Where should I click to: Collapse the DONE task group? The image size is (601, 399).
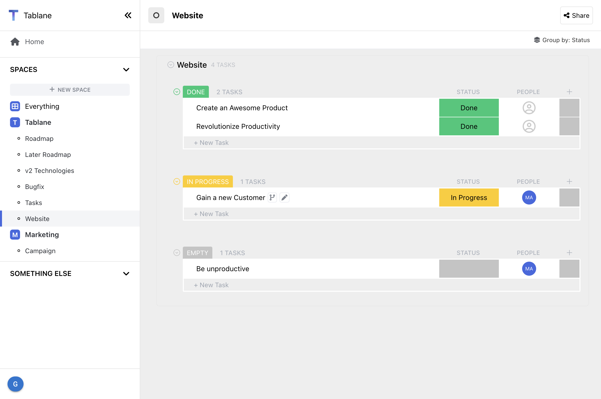click(177, 92)
